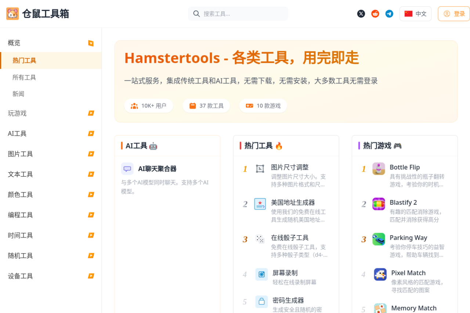Click the hamster logo icon
This screenshot has width=470, height=313.
click(12, 14)
